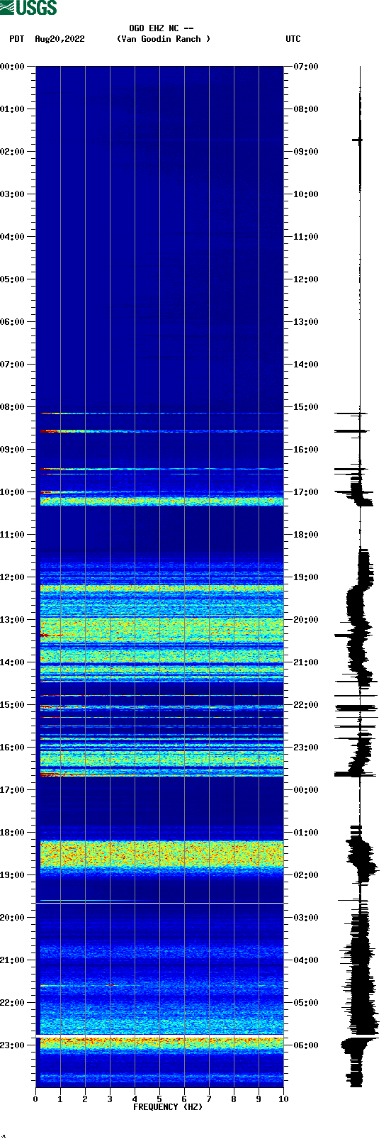Image resolution: width=391 pixels, height=1144 pixels.
Task: Click the frequency axis value 9
Action: point(259,1099)
